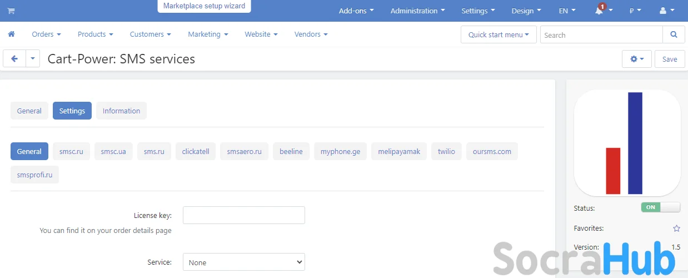Switch to the Information tab
688x278 pixels.
(x=121, y=111)
